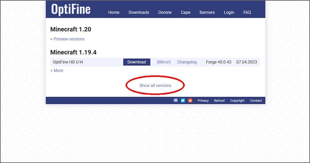Viewport: 310px width, 163px height.
Task: Download OptiFine HD U I4
Action: pos(137,62)
